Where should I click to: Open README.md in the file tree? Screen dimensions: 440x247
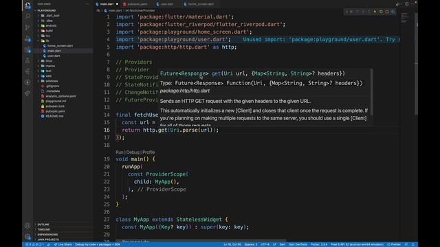click(54, 116)
